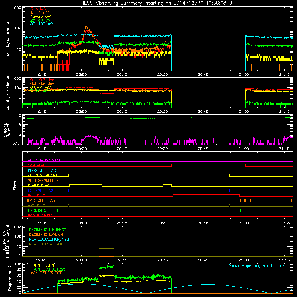Click the 0.3-0.8 MeV legend label
The width and height of the screenshot is (297, 297).
[42, 84]
